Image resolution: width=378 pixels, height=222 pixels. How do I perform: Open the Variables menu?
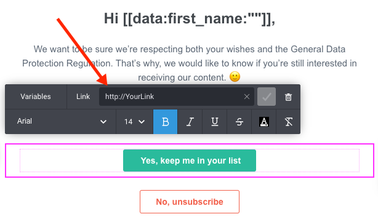[x=36, y=97]
